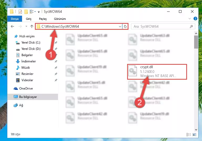The height and width of the screenshot is (141, 202).
Task: Open Customize Quick Access Toolbar arrow
Action: [39, 12]
